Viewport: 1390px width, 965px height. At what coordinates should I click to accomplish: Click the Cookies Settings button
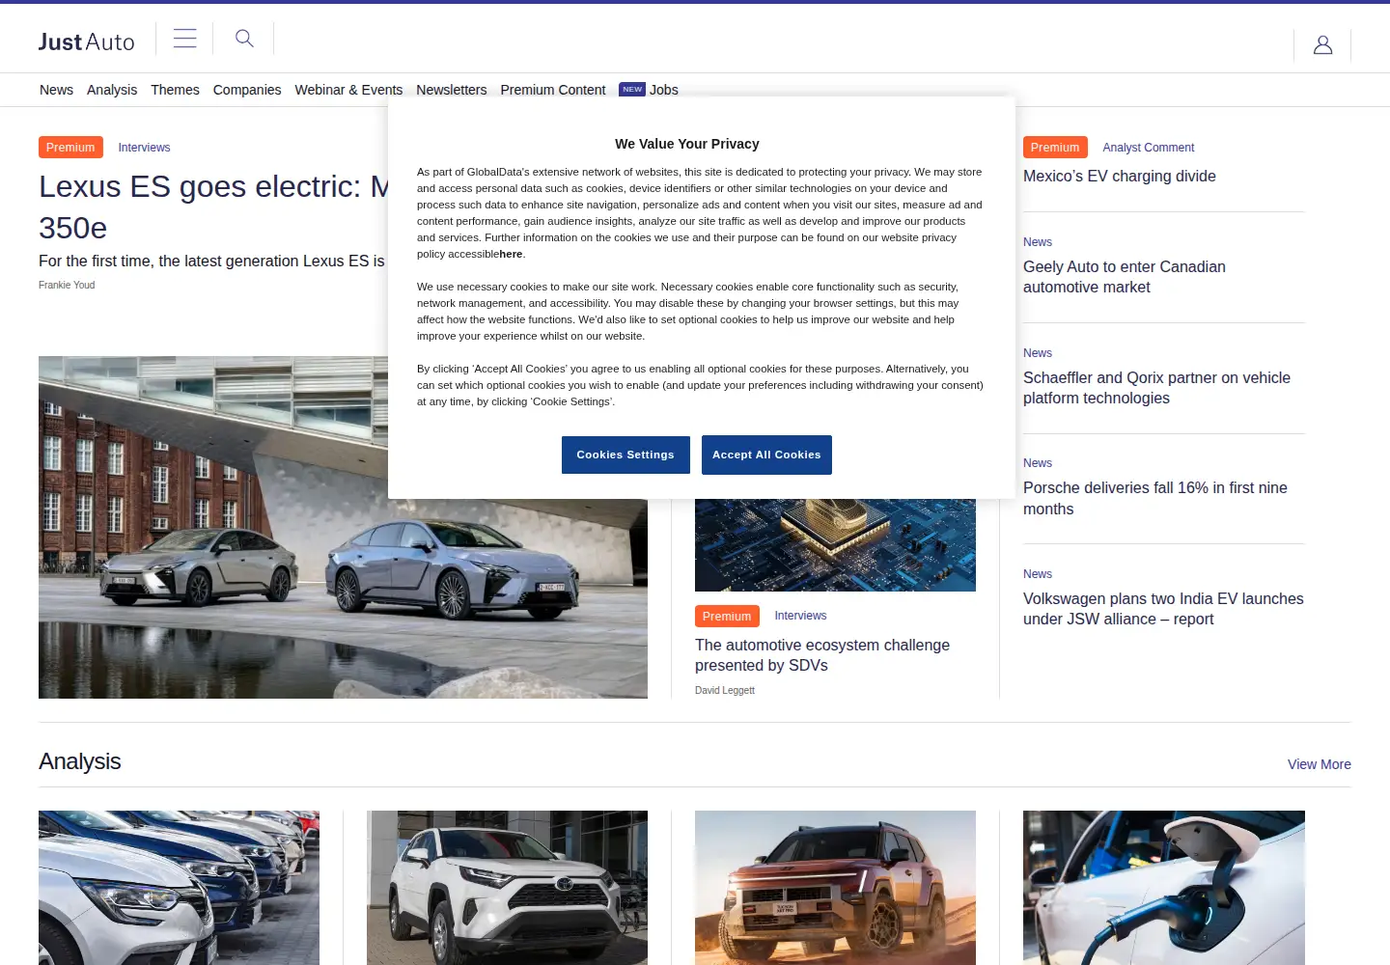click(x=625, y=455)
